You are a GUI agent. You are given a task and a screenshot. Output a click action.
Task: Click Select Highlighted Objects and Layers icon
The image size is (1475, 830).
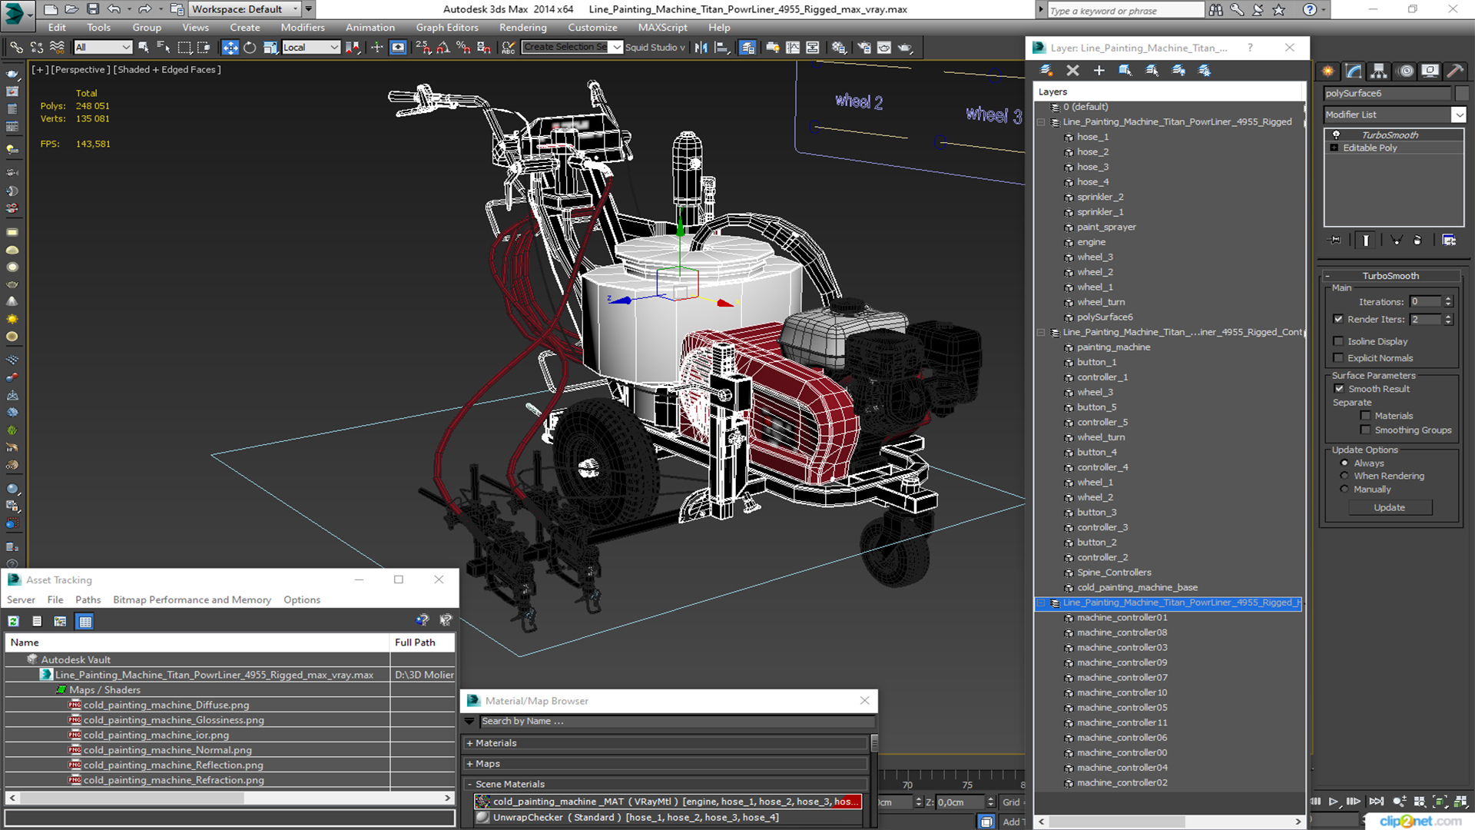[1125, 70]
